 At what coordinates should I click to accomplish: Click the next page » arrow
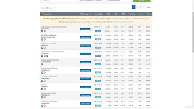click(144, 7)
